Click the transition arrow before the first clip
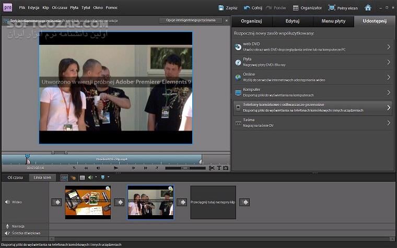The height and width of the screenshot is (248, 397). (56, 202)
